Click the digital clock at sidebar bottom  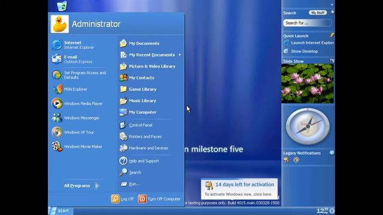322,211
